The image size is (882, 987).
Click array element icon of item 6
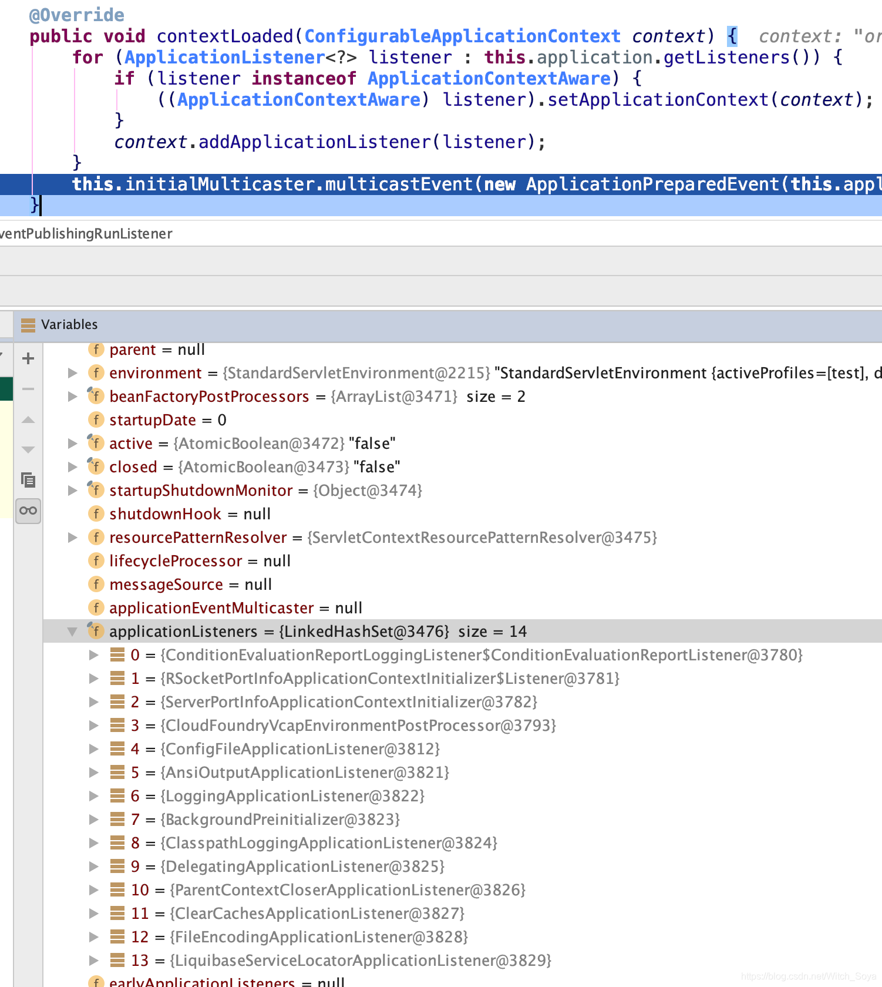click(x=117, y=796)
